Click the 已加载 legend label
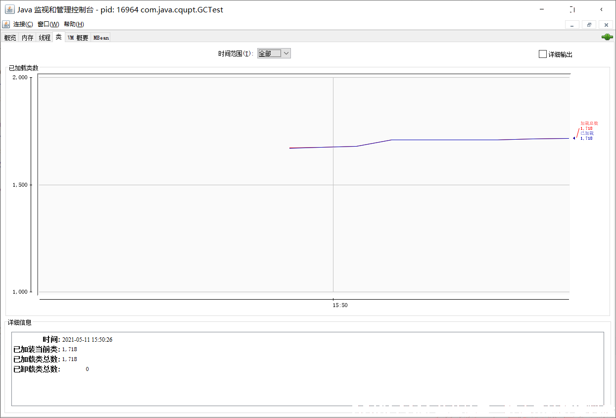Image resolution: width=616 pixels, height=418 pixels. tap(587, 133)
